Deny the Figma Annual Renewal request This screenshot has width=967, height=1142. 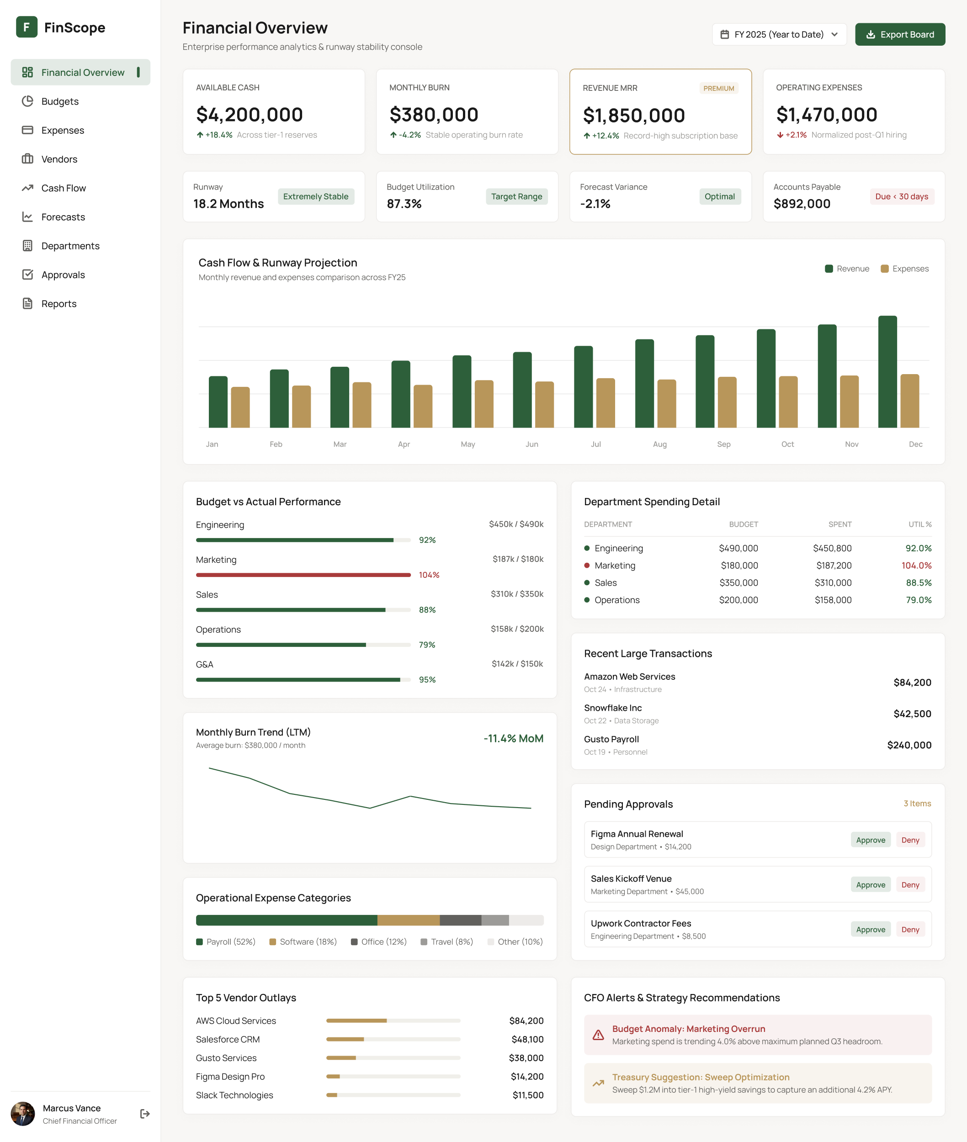[910, 840]
